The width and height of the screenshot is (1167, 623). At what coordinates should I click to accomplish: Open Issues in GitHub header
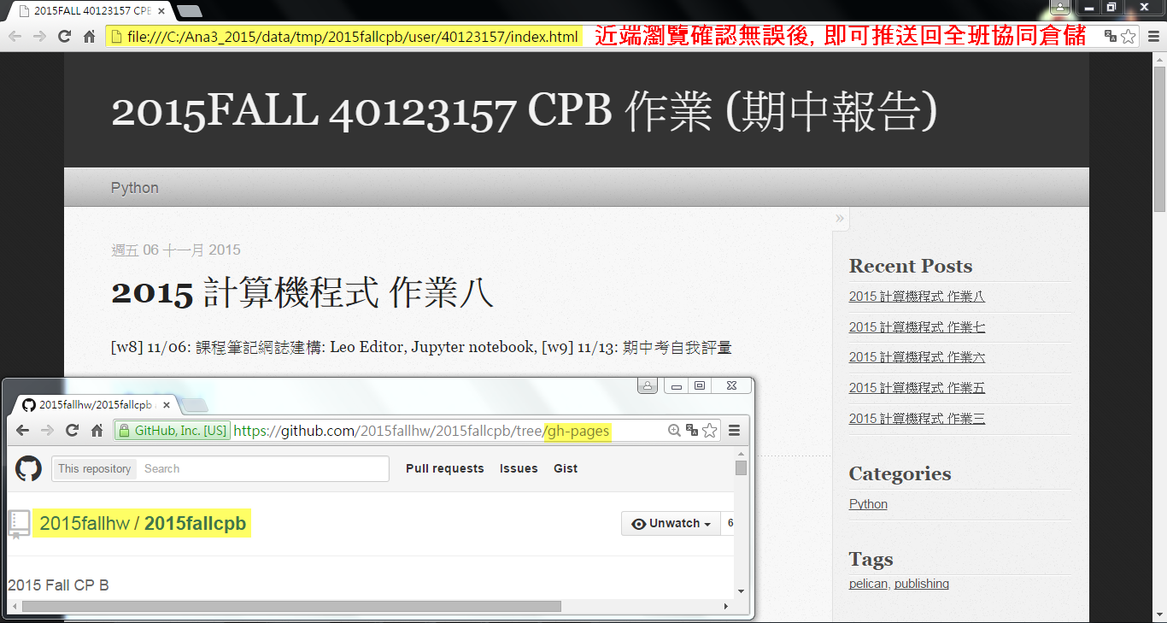(x=519, y=468)
